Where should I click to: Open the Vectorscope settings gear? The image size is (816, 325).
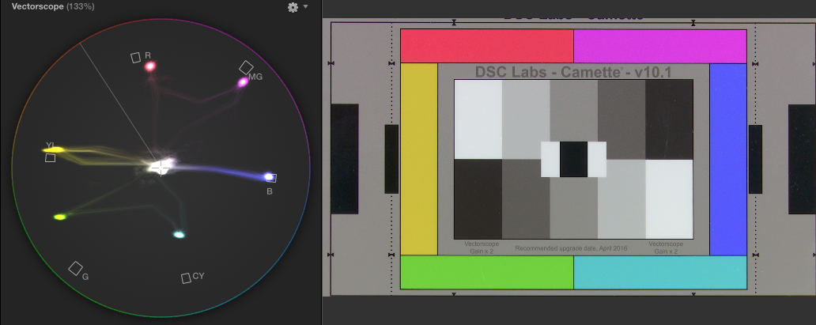pyautogui.click(x=293, y=7)
